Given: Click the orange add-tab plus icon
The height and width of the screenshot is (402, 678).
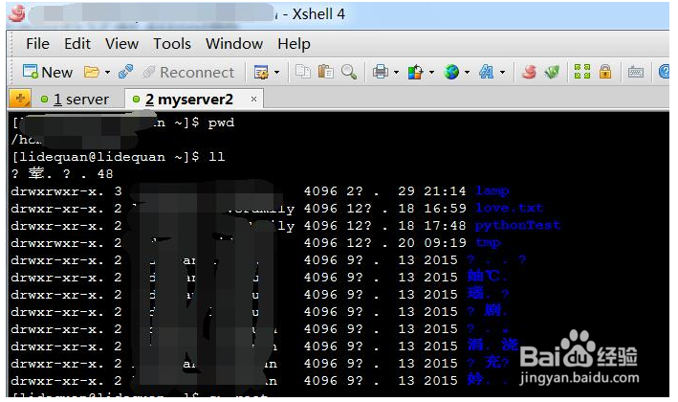Looking at the screenshot, I should pyautogui.click(x=20, y=100).
